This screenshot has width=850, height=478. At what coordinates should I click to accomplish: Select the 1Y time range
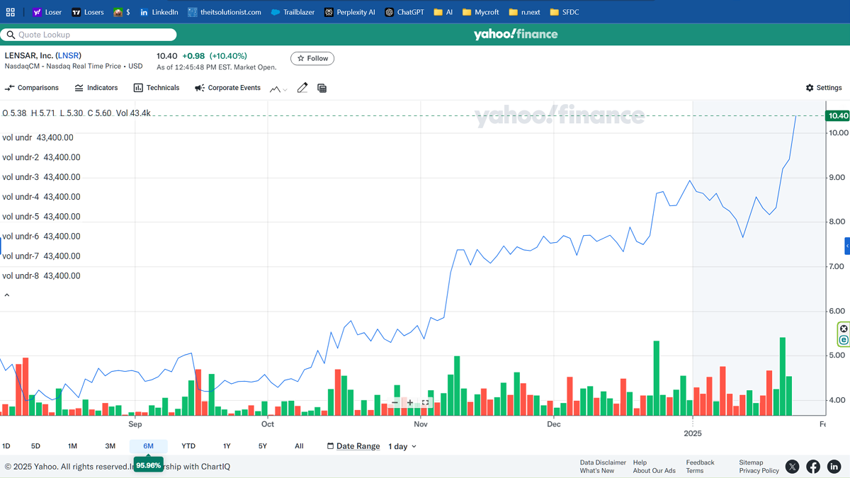point(227,446)
